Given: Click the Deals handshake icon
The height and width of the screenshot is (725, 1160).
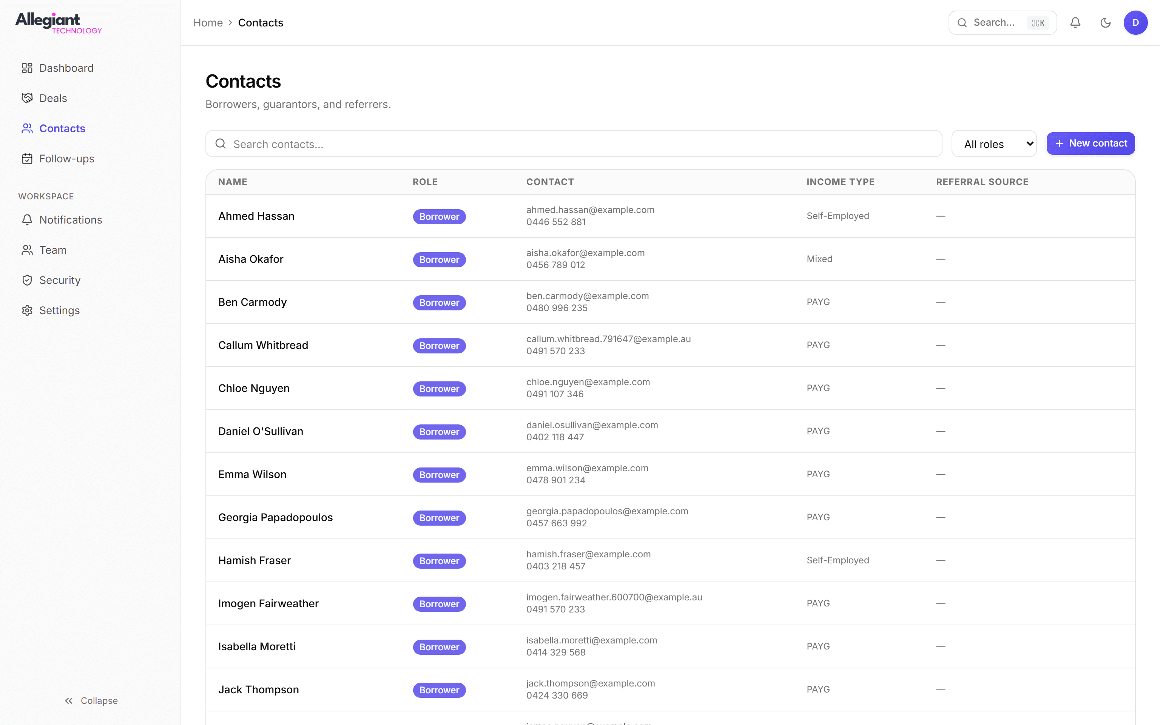Looking at the screenshot, I should (27, 98).
